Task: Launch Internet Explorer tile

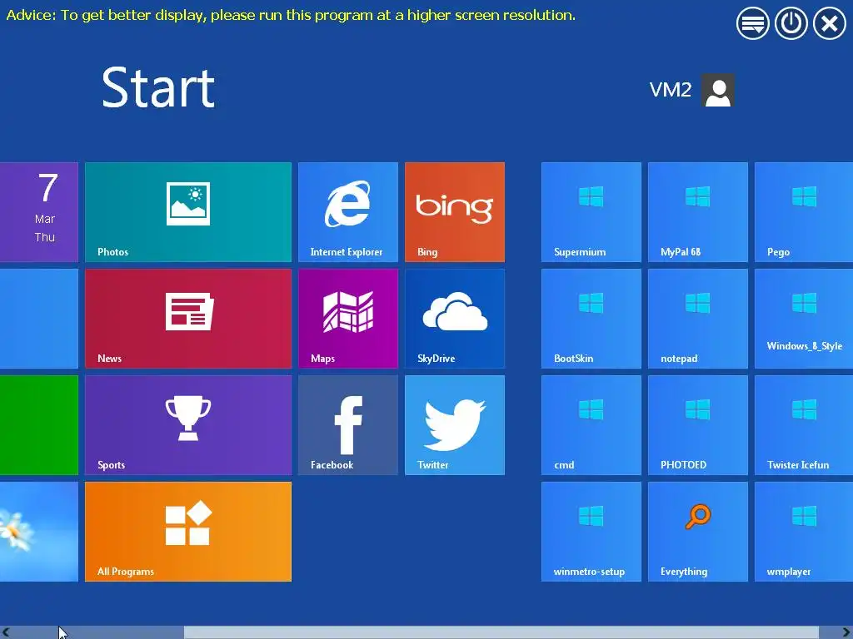Action: coord(348,212)
